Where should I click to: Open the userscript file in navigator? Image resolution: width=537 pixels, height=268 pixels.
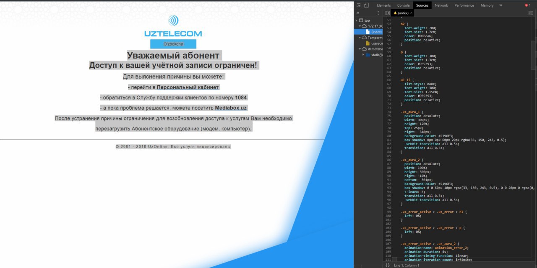[374, 43]
